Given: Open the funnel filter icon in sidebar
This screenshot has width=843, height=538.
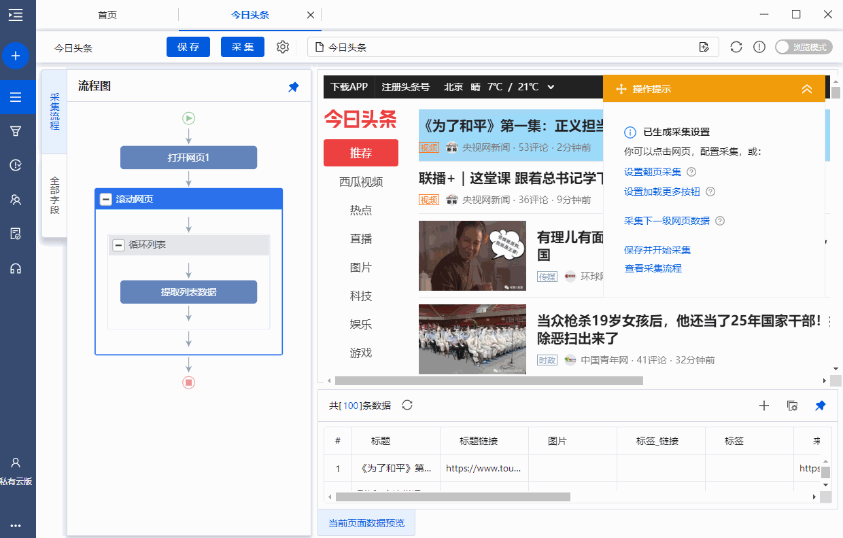Looking at the screenshot, I should (x=16, y=131).
